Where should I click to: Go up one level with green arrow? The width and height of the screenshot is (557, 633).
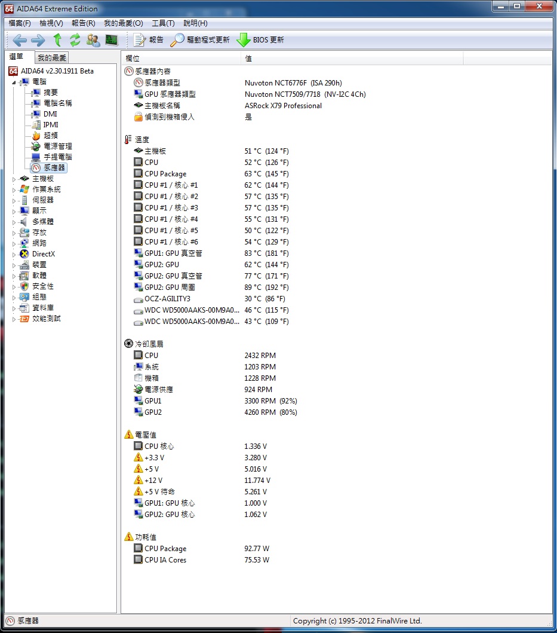(57, 40)
